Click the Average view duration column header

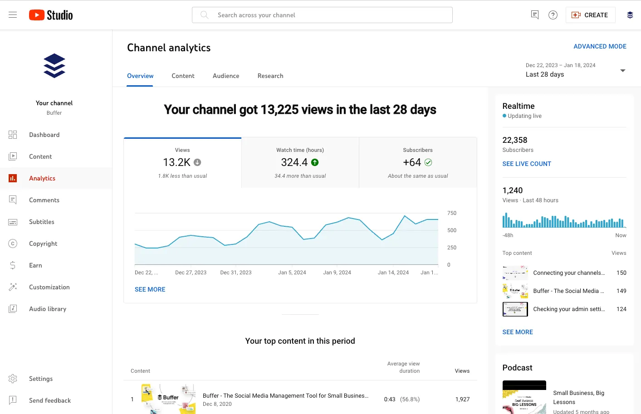coord(403,367)
